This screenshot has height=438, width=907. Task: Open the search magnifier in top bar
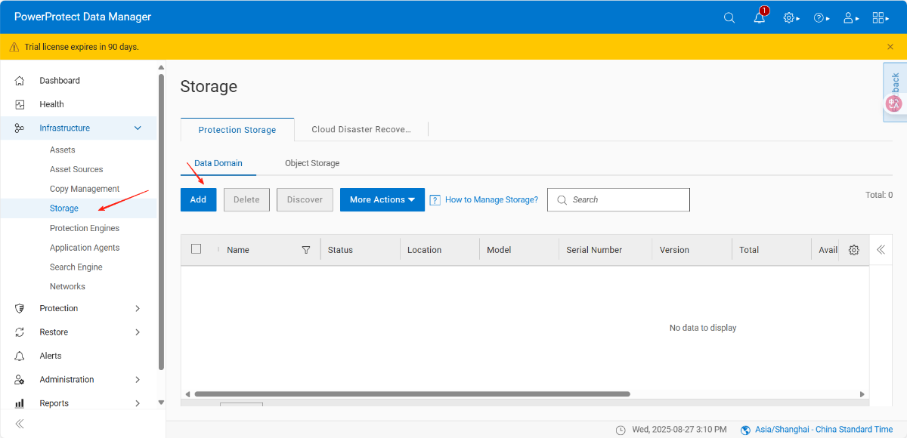point(729,17)
